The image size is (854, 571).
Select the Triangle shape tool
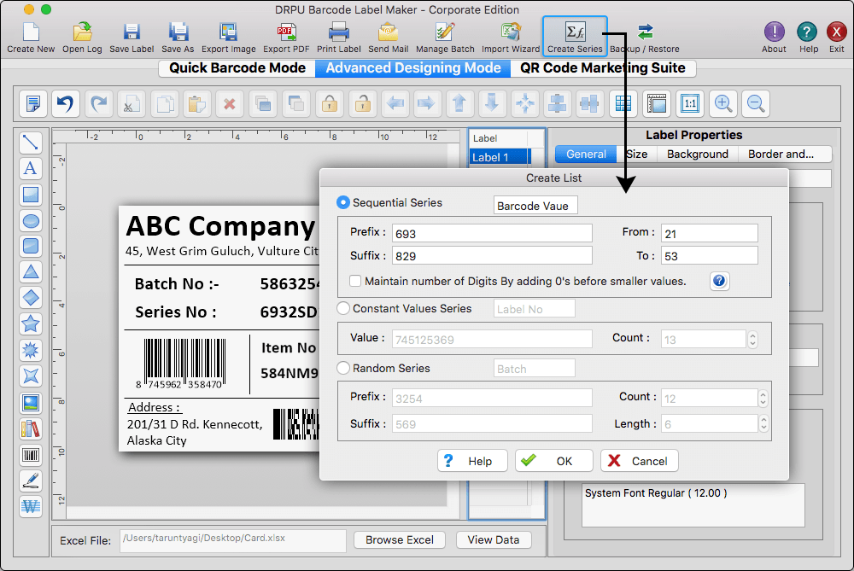(31, 271)
